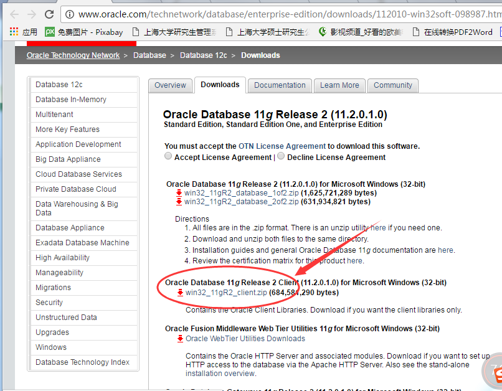Switch to the Community tab
Screen dimensions: 502x391
coord(393,85)
